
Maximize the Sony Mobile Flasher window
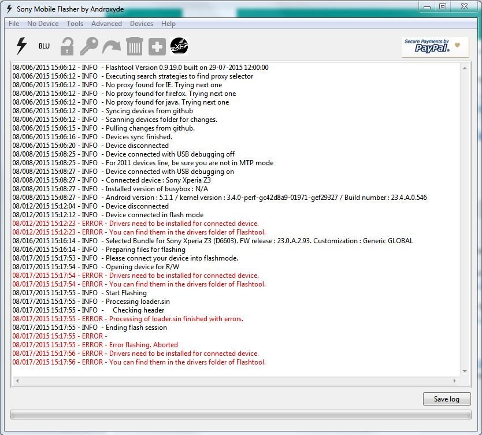tap(443, 7)
